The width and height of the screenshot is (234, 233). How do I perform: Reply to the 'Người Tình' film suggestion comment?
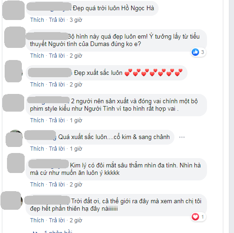[x=57, y=120]
